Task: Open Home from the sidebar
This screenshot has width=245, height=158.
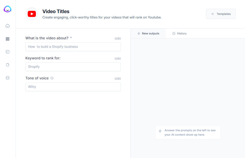Action: point(7,26)
